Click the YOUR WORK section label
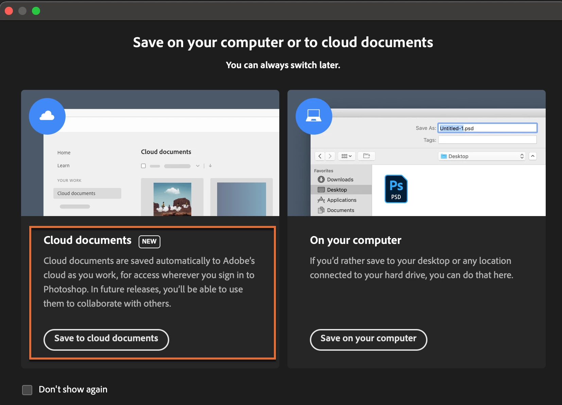The width and height of the screenshot is (562, 405). 69,180
